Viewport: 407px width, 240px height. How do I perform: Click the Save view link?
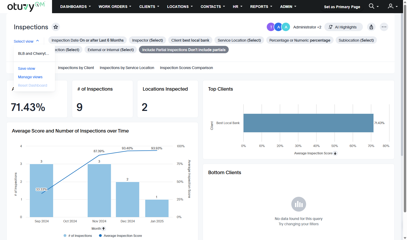[26, 68]
